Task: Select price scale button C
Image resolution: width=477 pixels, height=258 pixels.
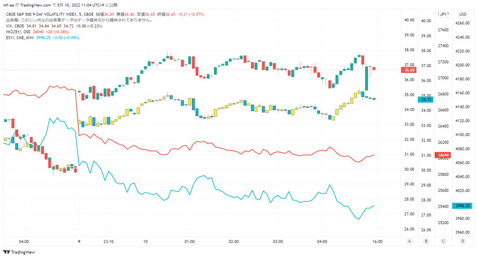Action: click(443, 241)
